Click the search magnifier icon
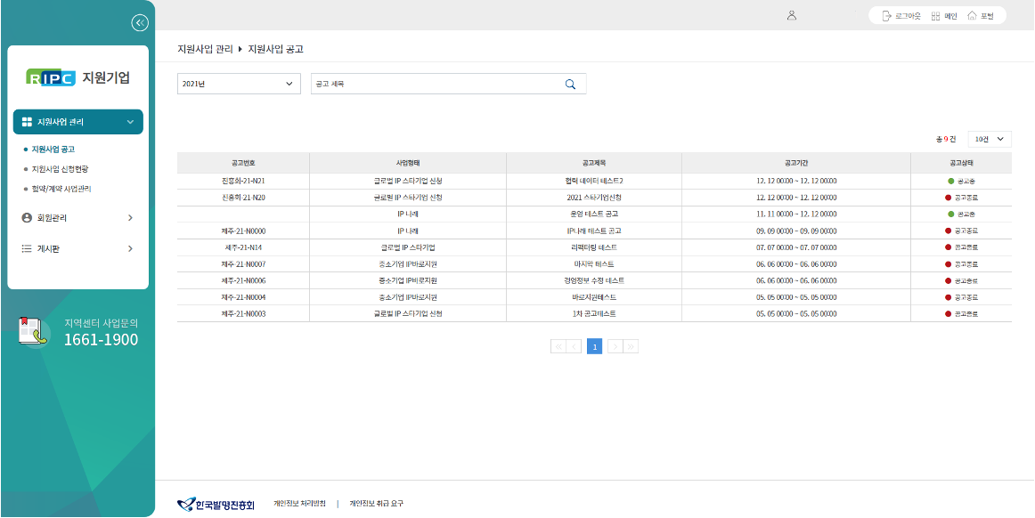 (x=570, y=84)
